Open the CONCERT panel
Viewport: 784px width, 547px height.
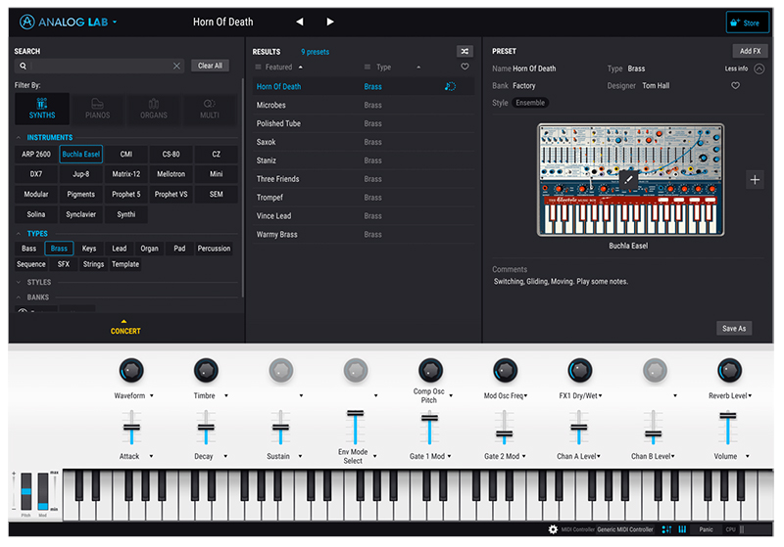[x=125, y=328]
